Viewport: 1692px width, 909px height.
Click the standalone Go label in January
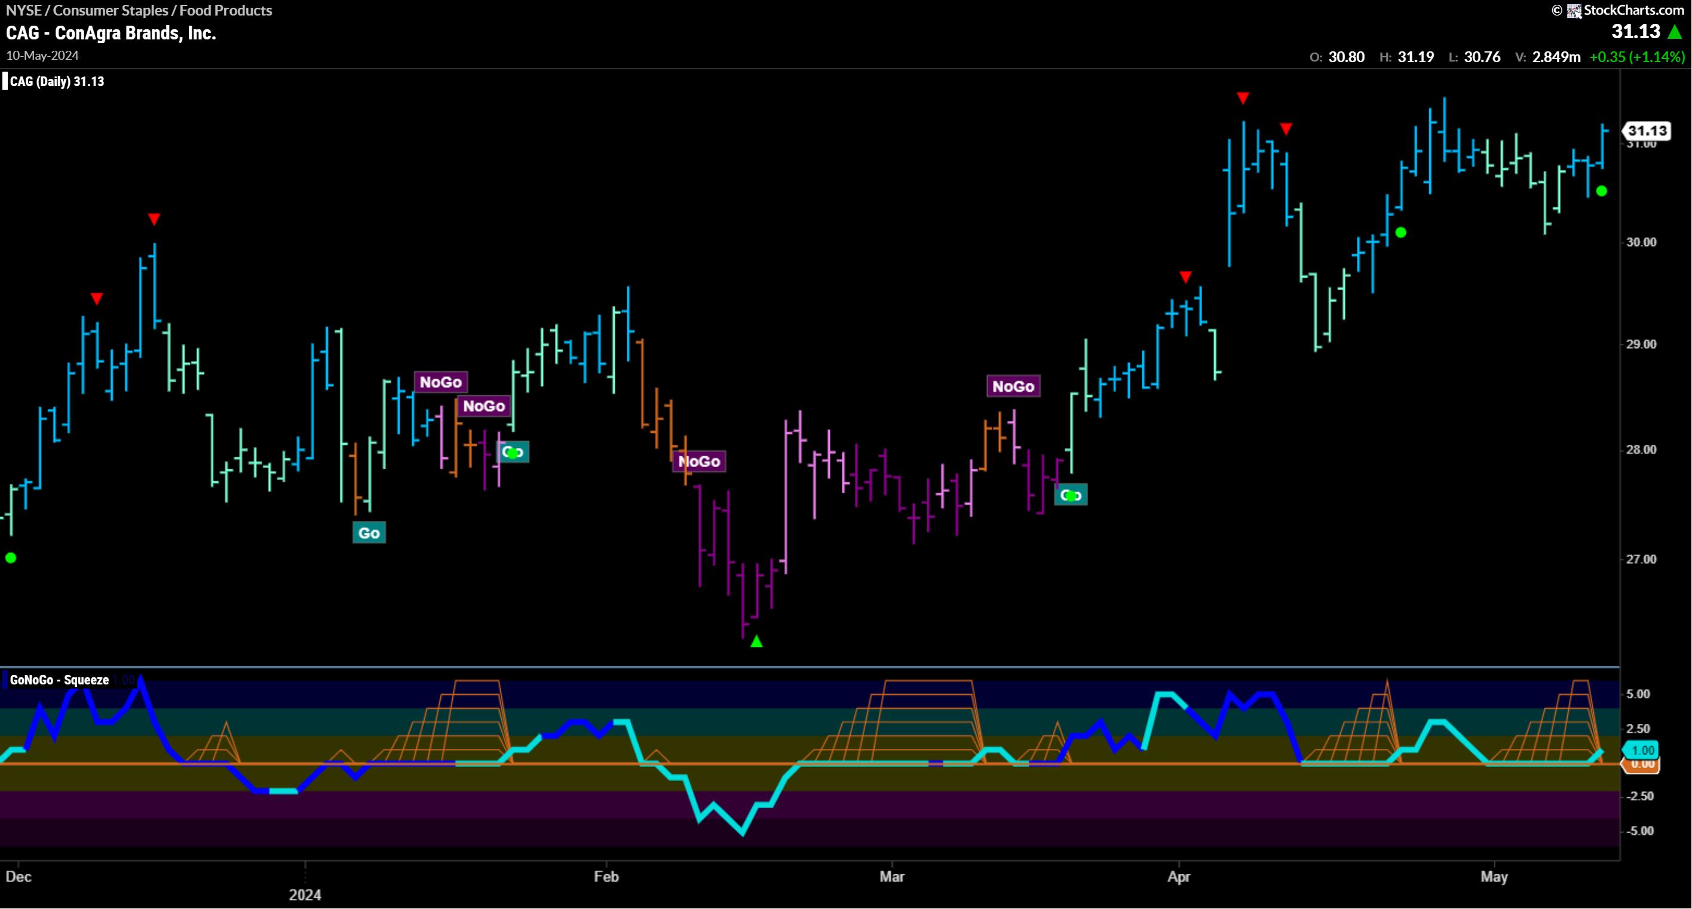point(369,533)
